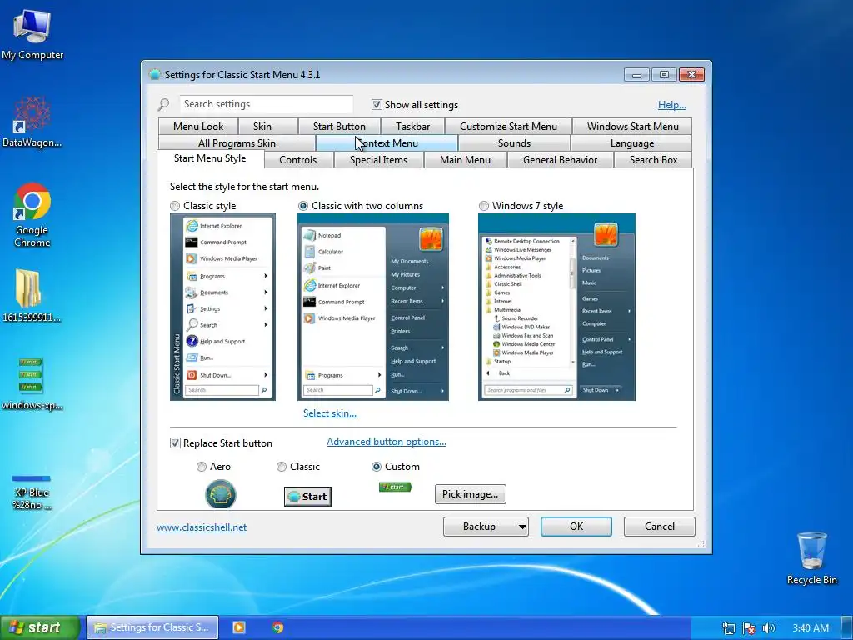Click the volume speaker tray icon

[x=768, y=628]
